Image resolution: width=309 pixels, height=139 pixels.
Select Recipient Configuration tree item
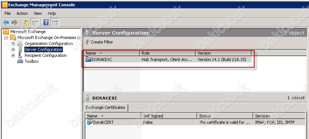[x=45, y=55]
